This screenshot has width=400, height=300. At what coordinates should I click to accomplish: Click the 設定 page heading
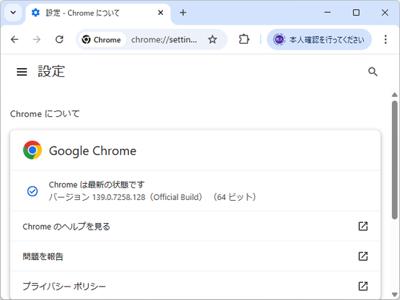pyautogui.click(x=51, y=71)
